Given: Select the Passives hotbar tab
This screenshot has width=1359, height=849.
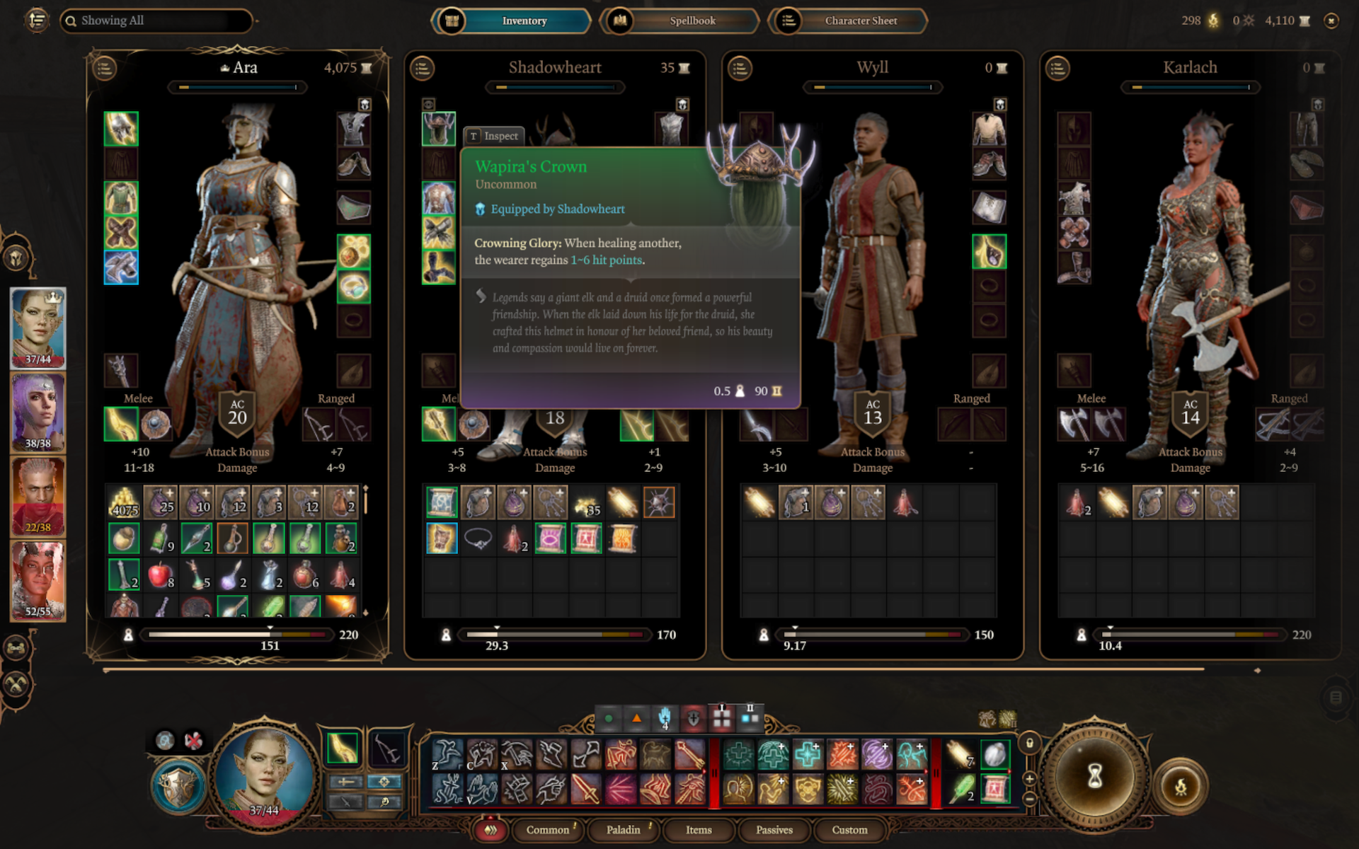Looking at the screenshot, I should [774, 830].
